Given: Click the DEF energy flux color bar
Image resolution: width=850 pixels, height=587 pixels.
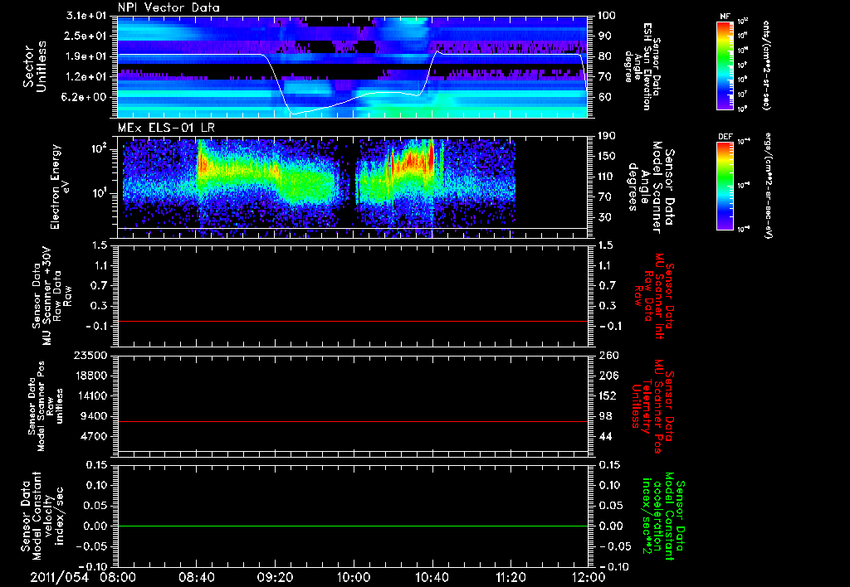Looking at the screenshot, I should click(x=725, y=186).
